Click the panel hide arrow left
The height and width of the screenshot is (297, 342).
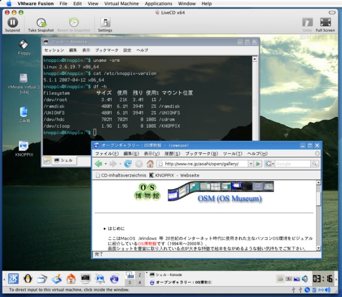(x=4, y=279)
